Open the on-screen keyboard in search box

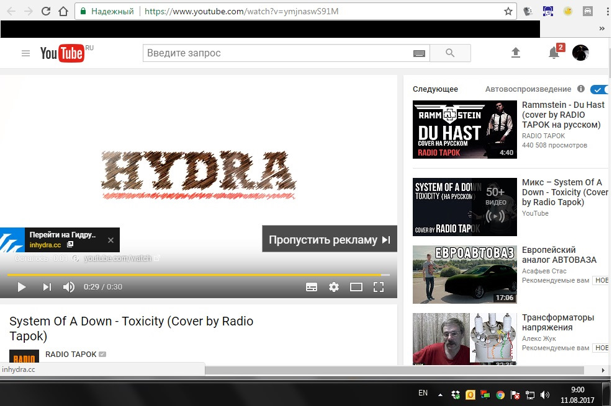(x=420, y=54)
